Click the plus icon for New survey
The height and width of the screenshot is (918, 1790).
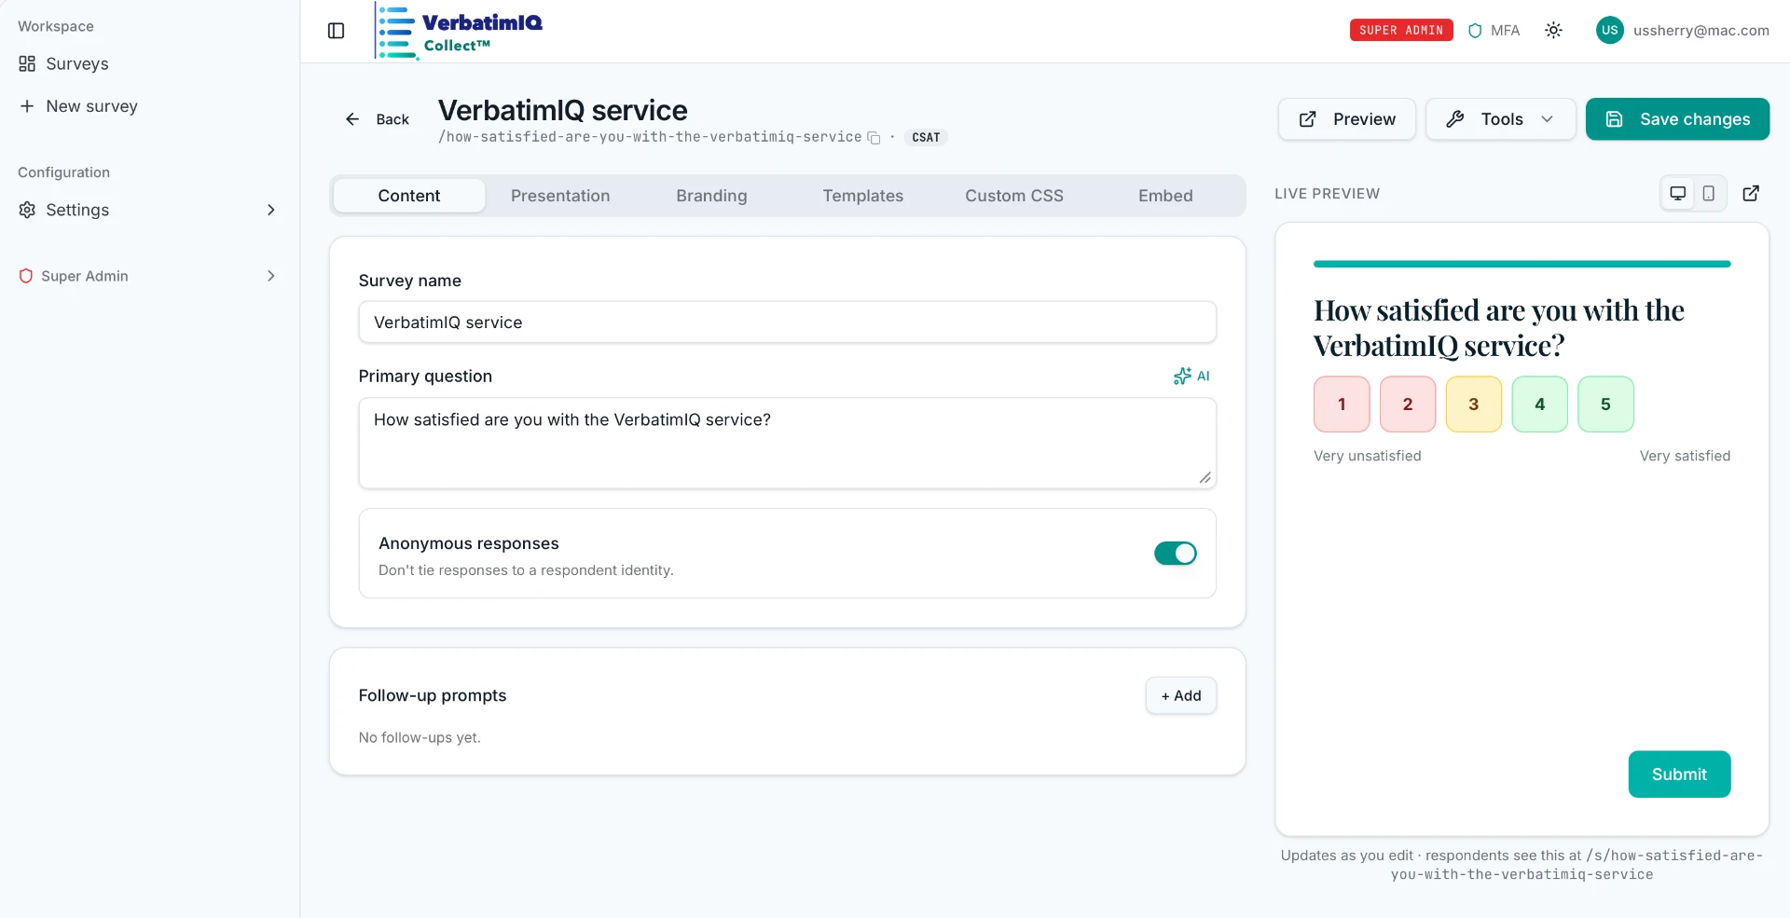tap(27, 106)
